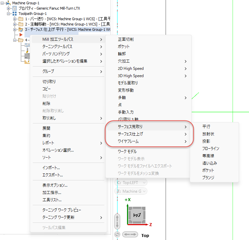The width and height of the screenshot is (249, 240).
Task: Collapse the Machine Group-1 tree node
Action: pos(2,3)
